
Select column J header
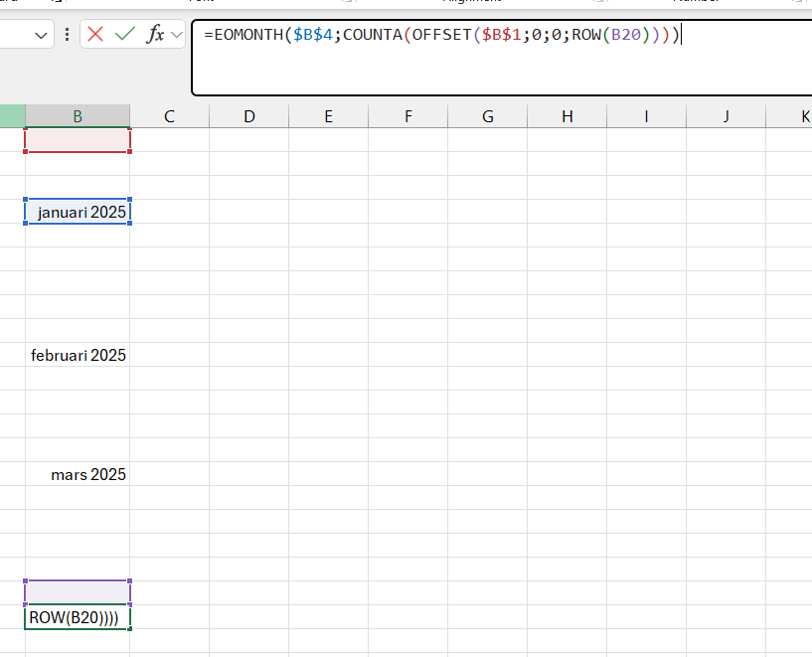tap(726, 116)
